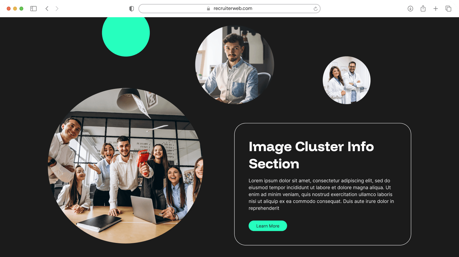
Task: Show the downloads list
Action: (x=410, y=9)
